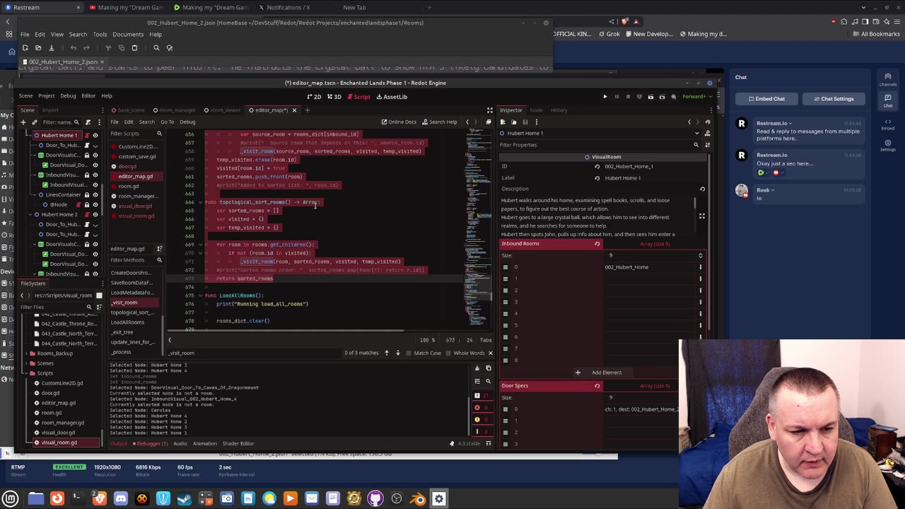Expand Scenes folder in FileSystem

[25, 363]
